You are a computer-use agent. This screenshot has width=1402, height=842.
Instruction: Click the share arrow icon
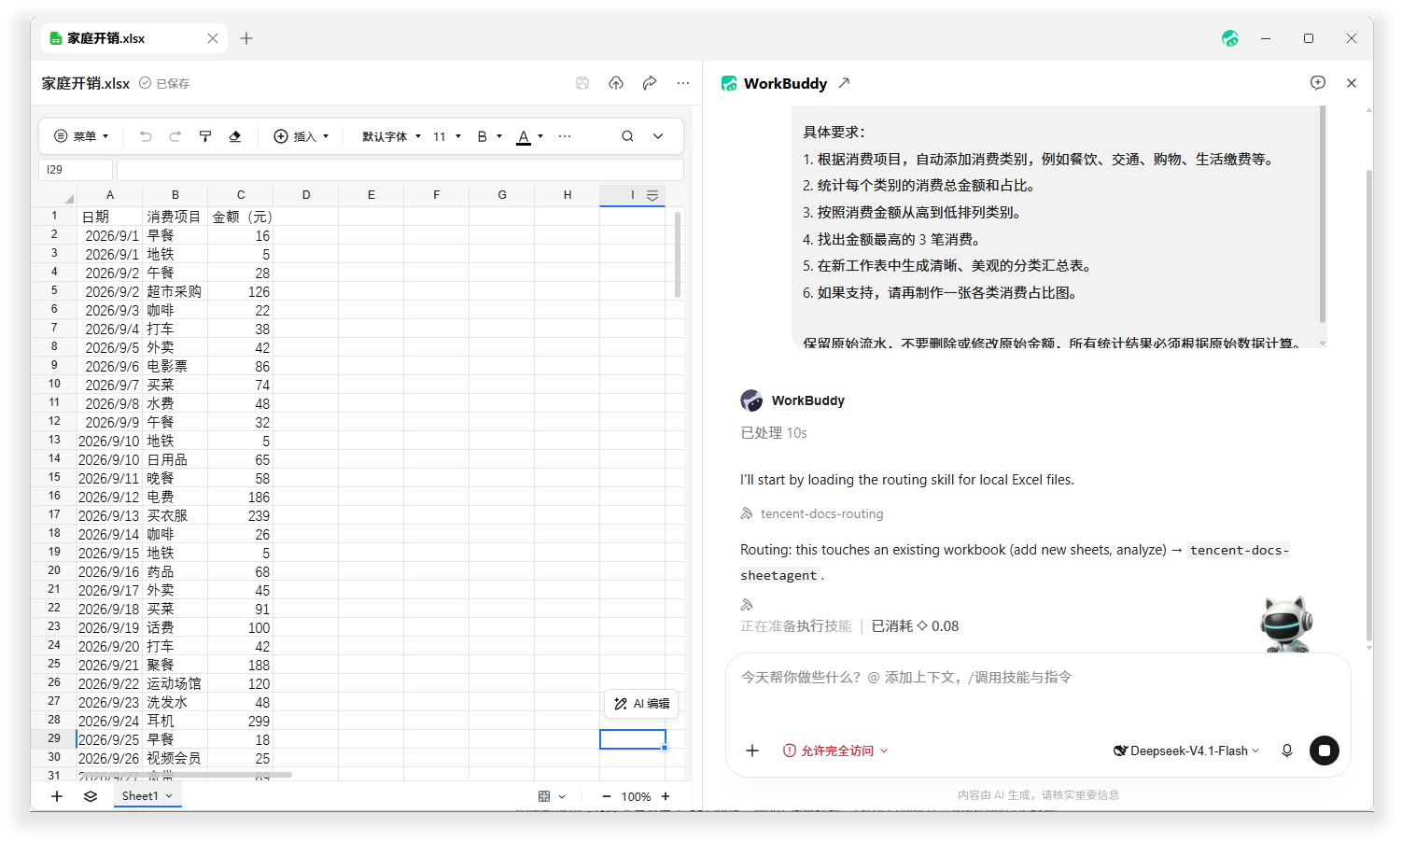coord(650,83)
